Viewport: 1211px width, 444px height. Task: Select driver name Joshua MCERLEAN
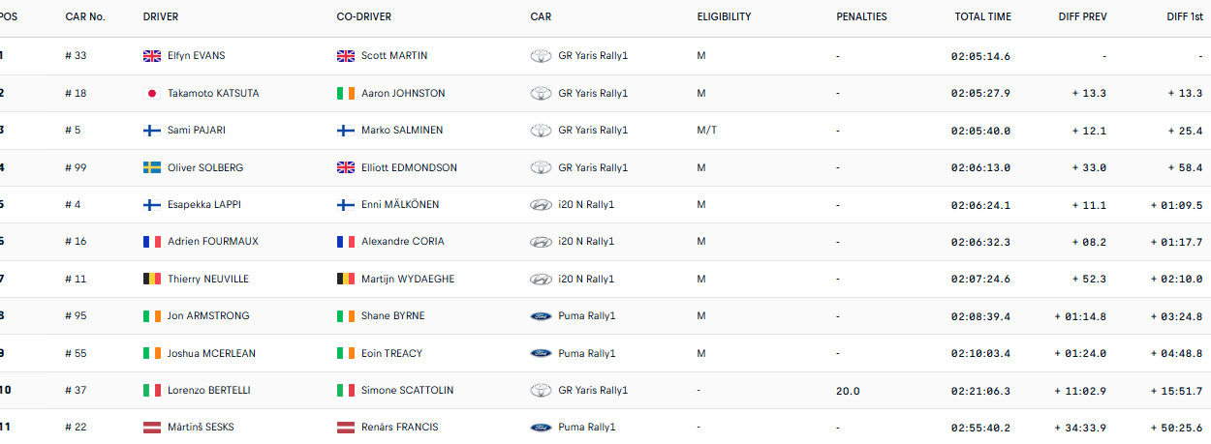tap(211, 354)
